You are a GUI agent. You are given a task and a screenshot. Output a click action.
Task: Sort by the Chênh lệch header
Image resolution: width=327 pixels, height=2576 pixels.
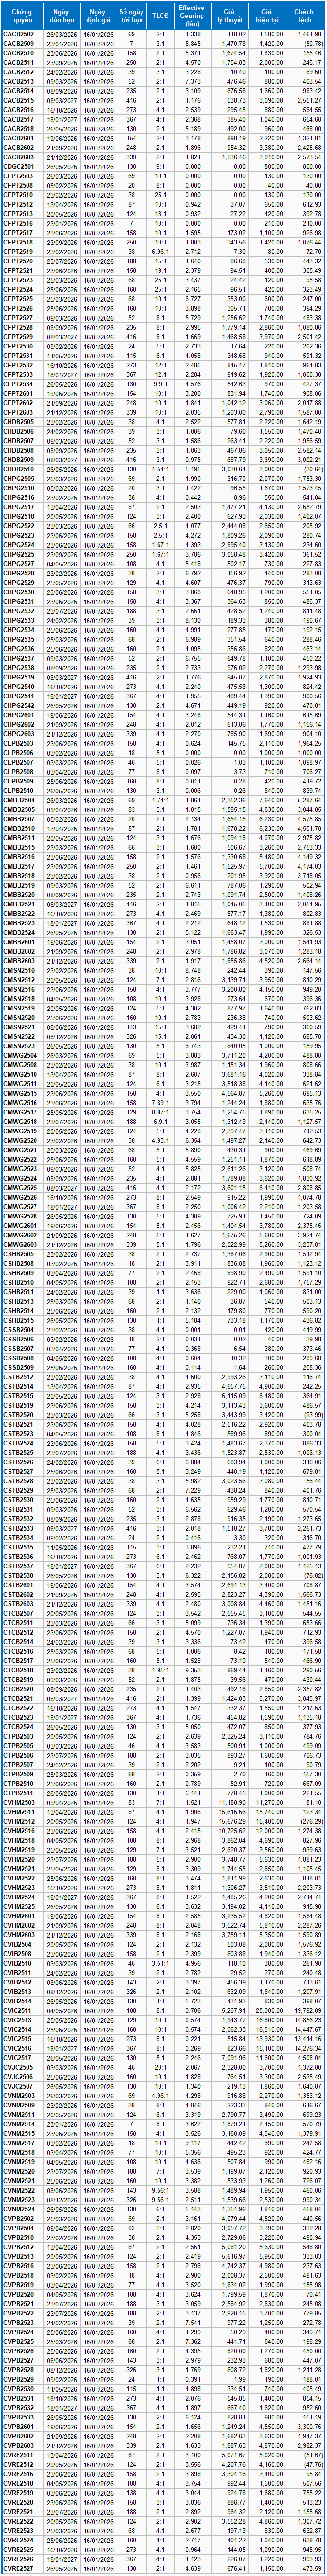(306, 15)
